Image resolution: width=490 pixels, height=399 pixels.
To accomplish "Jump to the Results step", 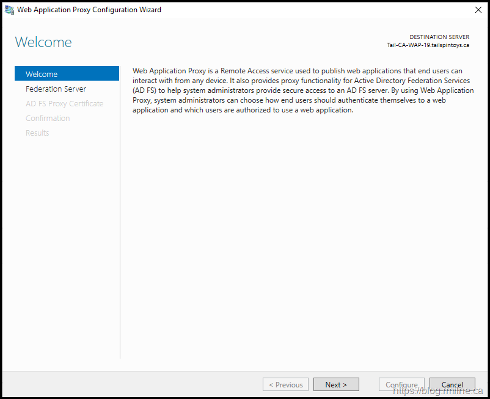I will 37,133.
